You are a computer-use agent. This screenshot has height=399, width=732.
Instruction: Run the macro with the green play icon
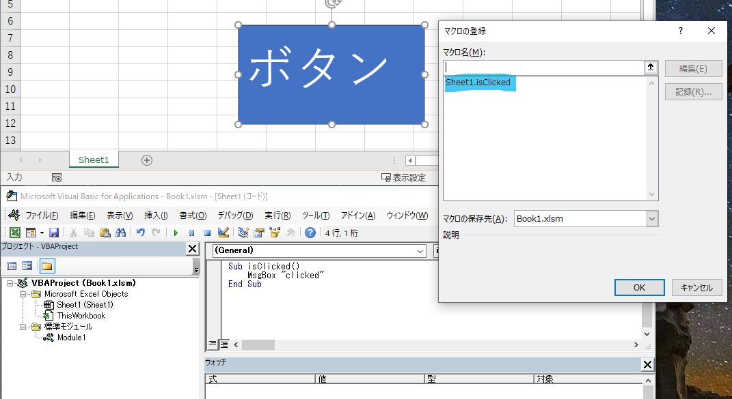tap(176, 232)
